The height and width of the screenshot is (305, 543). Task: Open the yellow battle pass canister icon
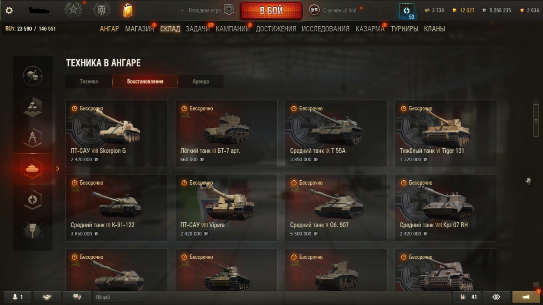coord(128,10)
